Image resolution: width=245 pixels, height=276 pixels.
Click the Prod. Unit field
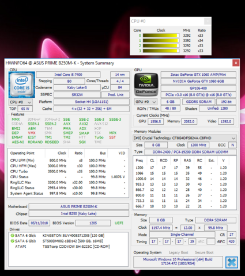click(x=115, y=95)
